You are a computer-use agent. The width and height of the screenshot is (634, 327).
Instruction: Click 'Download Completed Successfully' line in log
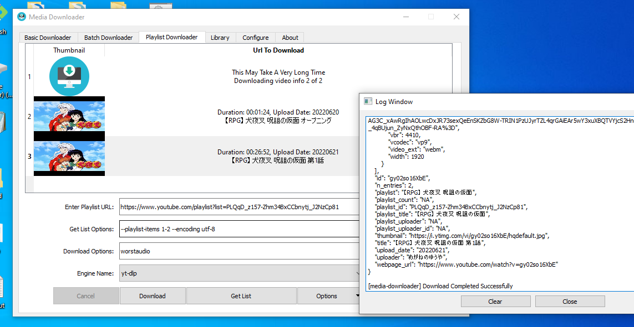click(440, 286)
